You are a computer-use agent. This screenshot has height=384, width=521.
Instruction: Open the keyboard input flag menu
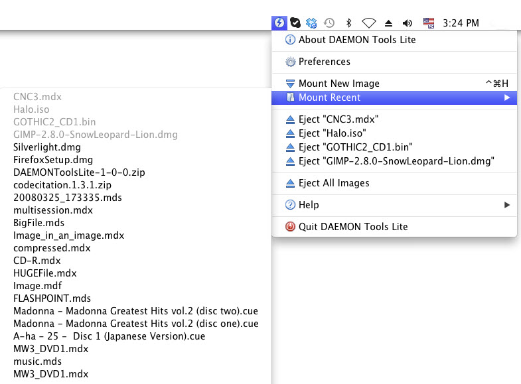pos(428,23)
